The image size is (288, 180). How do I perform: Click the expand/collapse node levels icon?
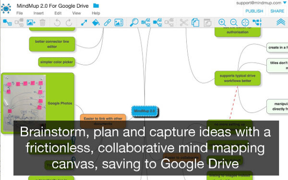click(x=257, y=23)
